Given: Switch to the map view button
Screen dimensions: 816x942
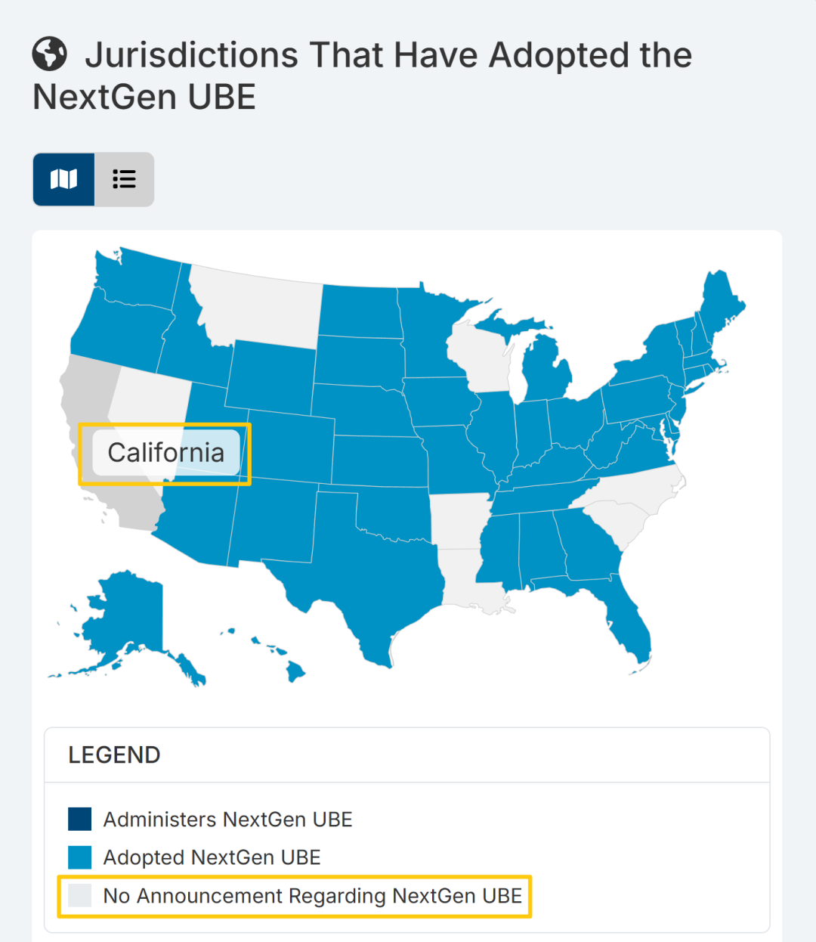Looking at the screenshot, I should [x=63, y=179].
